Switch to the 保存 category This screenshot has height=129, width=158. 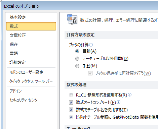click(x=14, y=45)
